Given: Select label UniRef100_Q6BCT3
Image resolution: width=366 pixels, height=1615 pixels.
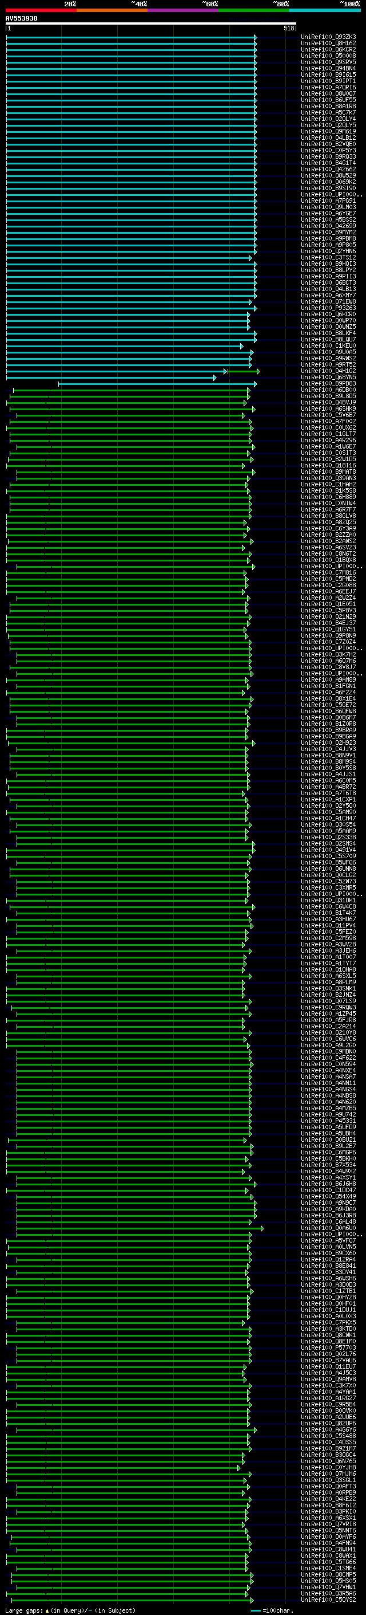Looking at the screenshot, I should 328,283.
